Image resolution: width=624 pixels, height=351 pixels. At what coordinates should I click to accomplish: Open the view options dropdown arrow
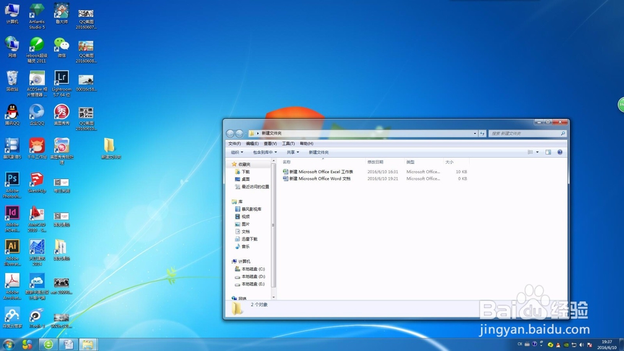537,152
